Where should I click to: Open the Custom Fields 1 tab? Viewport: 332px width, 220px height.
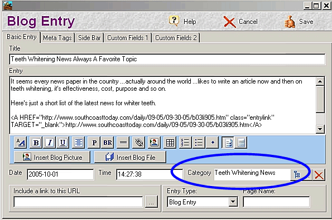coord(128,38)
